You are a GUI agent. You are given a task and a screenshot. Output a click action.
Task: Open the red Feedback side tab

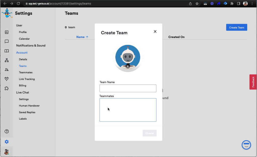[x=253, y=82]
